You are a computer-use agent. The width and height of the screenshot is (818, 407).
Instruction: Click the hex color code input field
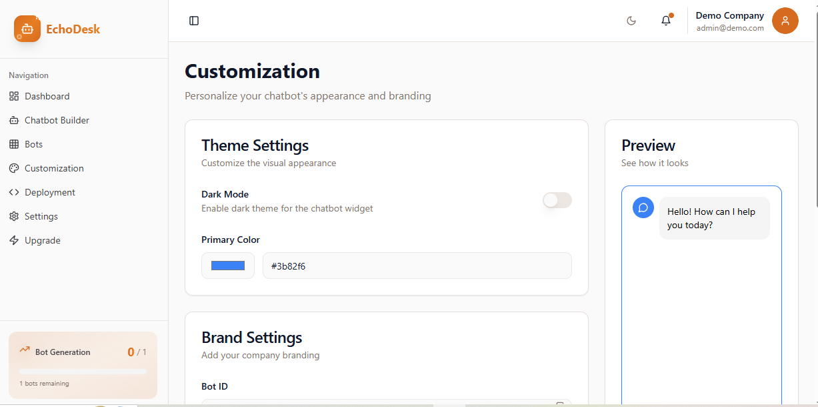pyautogui.click(x=417, y=266)
